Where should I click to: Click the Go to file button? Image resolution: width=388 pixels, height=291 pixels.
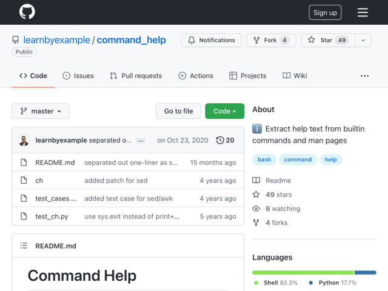coord(178,111)
